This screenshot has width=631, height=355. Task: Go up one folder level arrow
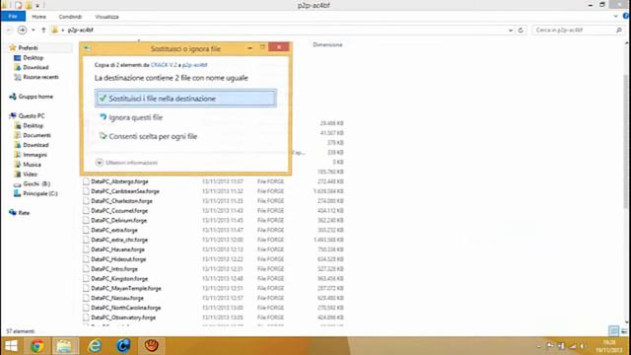pos(43,30)
